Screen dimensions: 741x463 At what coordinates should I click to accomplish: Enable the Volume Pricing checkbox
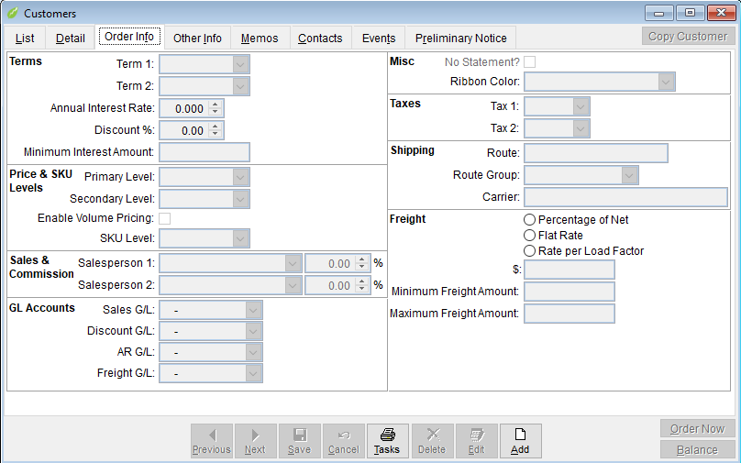pyautogui.click(x=165, y=218)
